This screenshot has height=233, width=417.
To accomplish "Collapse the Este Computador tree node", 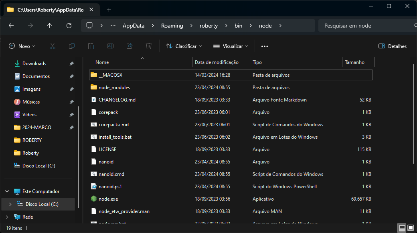I will [7, 191].
